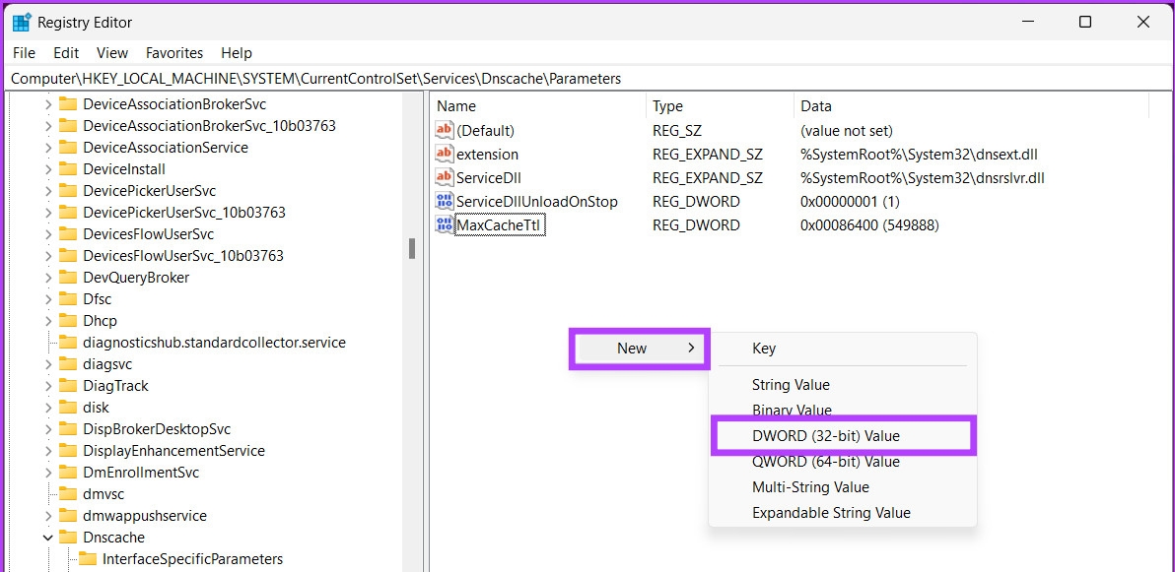Expand the DiagTrack key chevron
Screen dimensions: 1175x572
tap(48, 386)
